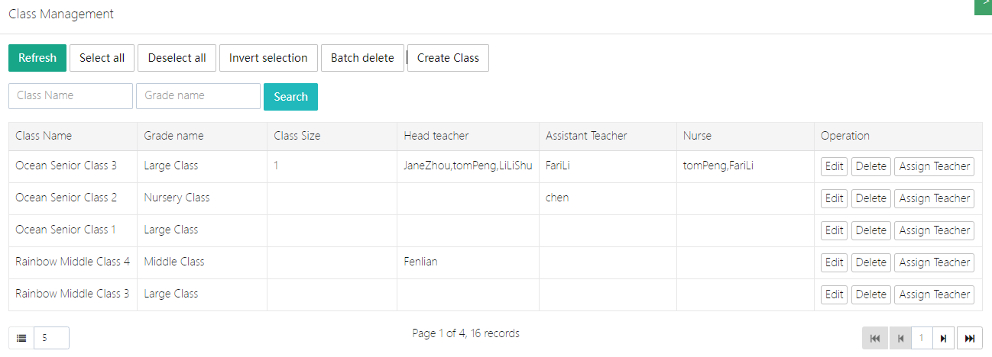
Task: Open the Create Class dialog
Action: coord(448,58)
